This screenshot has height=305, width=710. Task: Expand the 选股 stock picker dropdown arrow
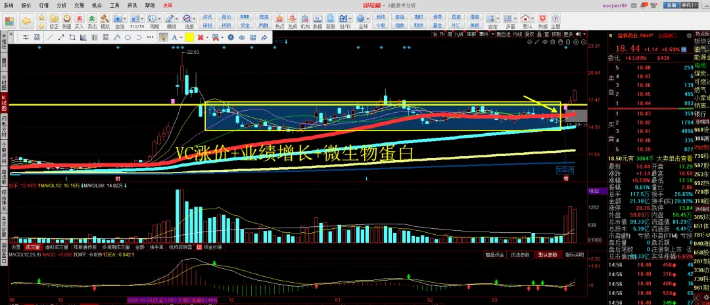coord(194,18)
